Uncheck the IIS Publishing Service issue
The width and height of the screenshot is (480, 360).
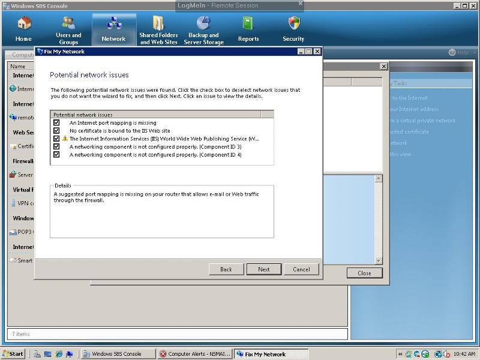[x=56, y=139]
